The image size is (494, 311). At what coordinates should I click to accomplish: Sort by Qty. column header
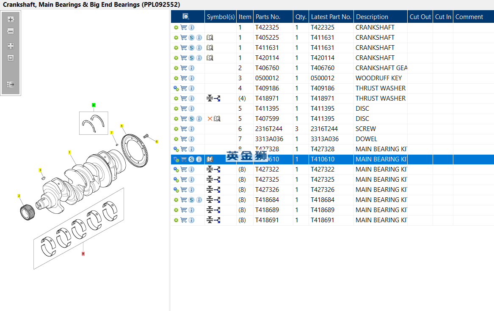pos(301,16)
